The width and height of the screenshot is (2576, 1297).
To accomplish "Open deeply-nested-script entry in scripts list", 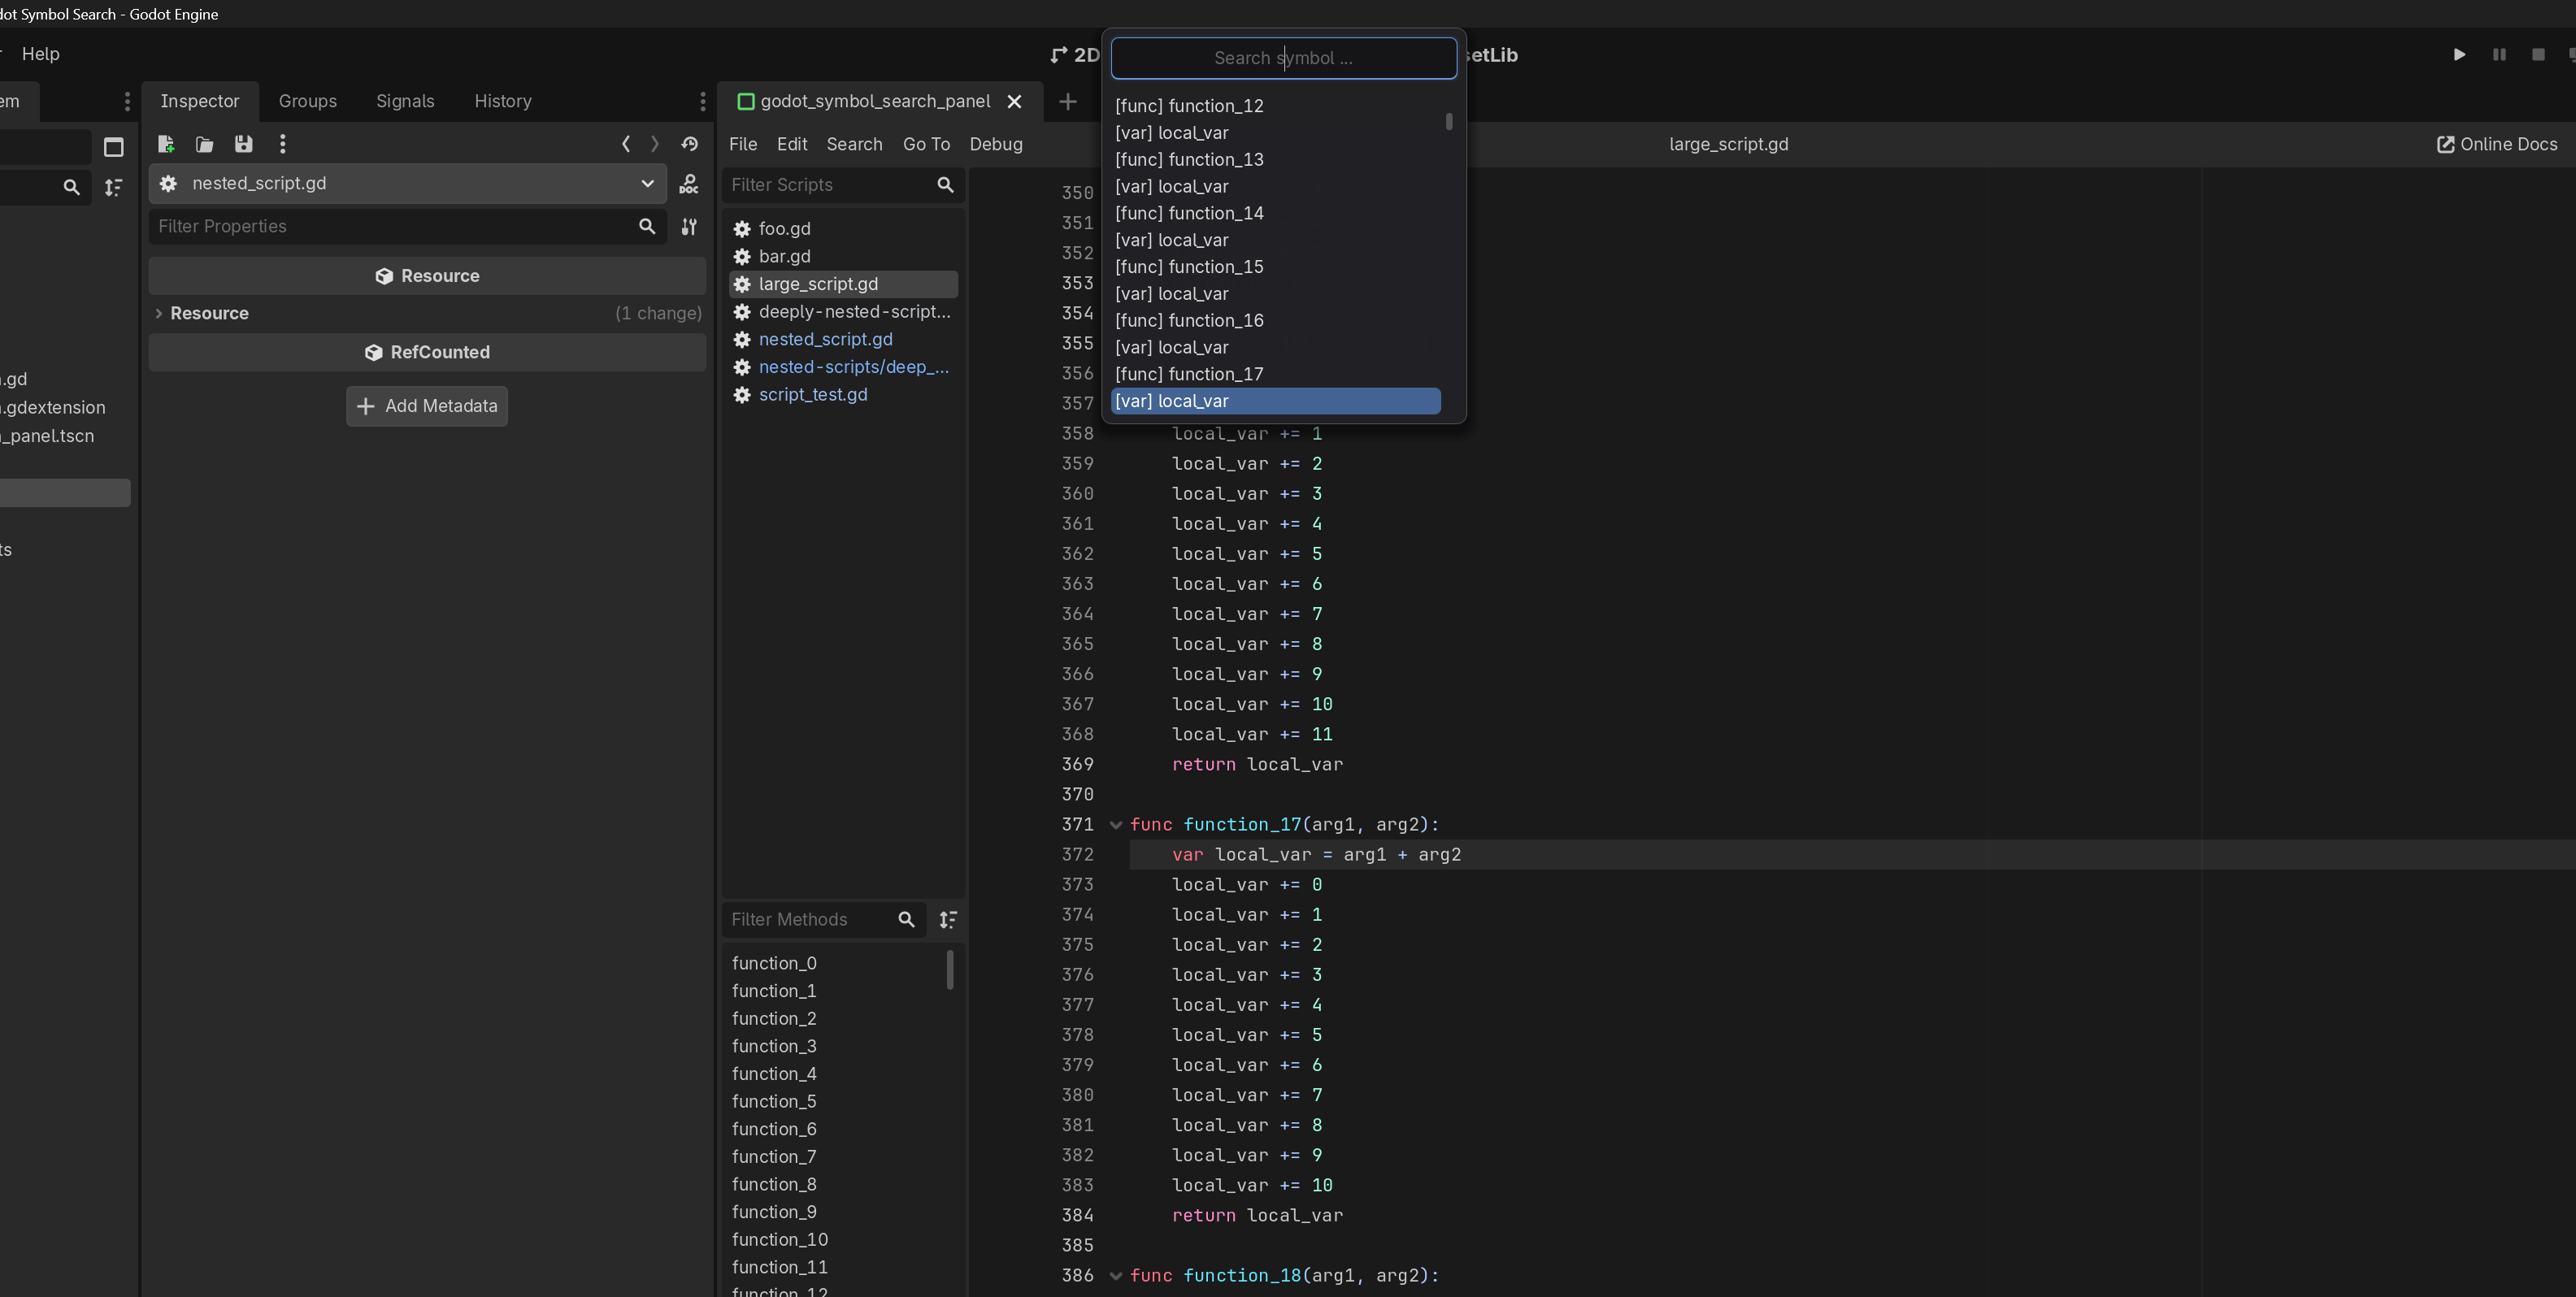I will (x=843, y=312).
